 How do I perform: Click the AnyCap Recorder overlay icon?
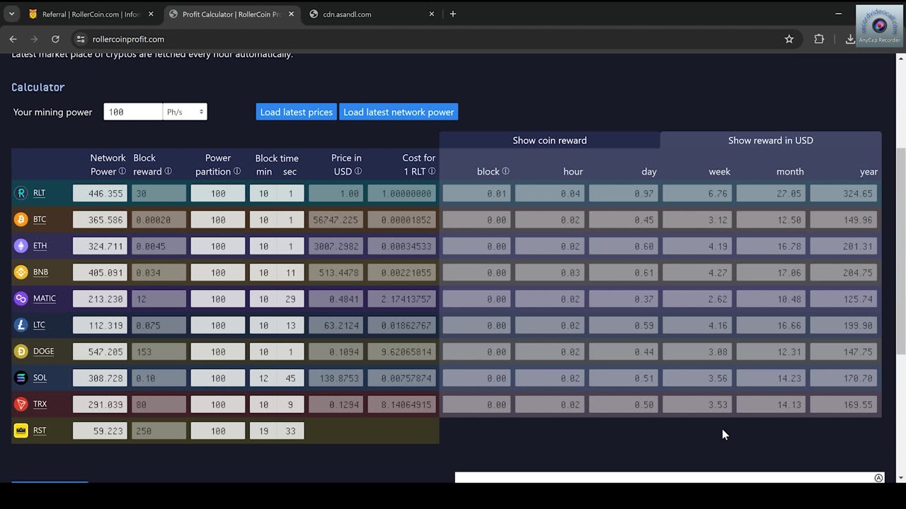(880, 26)
